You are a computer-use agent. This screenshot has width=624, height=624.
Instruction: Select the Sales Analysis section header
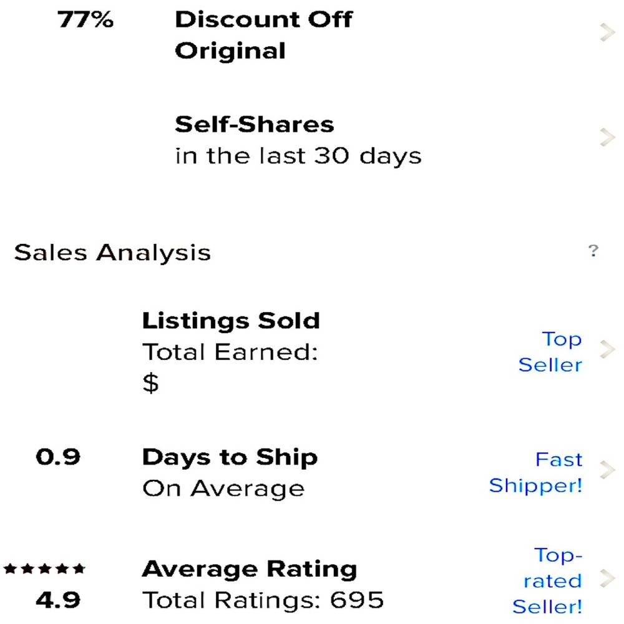click(112, 253)
